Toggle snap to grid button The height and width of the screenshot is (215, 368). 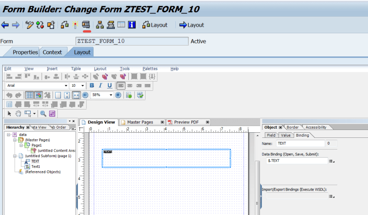pyautogui.click(x=39, y=95)
